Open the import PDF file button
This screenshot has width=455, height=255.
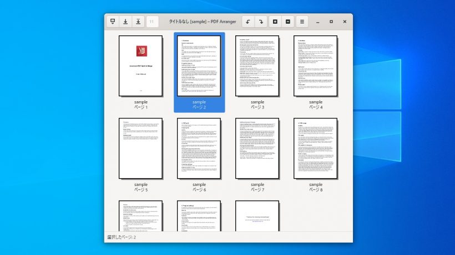point(113,22)
